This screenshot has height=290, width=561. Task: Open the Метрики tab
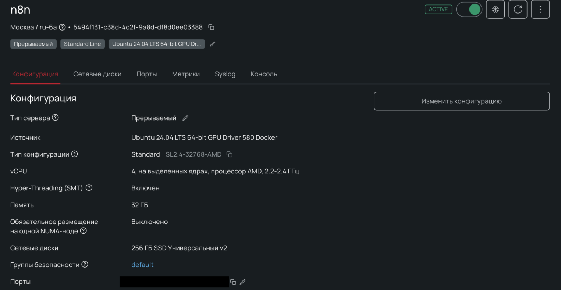click(186, 74)
